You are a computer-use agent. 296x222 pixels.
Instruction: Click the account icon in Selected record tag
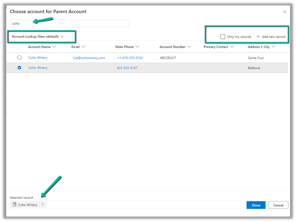pos(15,205)
